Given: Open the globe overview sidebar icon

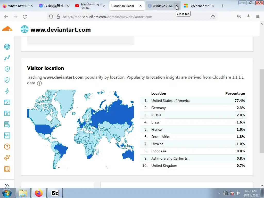Looking at the screenshot, I should 7,47.
